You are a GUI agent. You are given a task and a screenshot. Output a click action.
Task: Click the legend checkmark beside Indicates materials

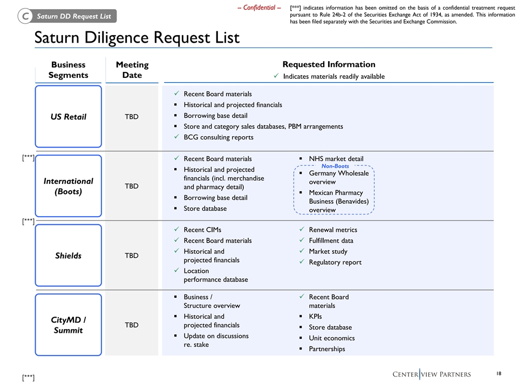[x=276, y=76]
